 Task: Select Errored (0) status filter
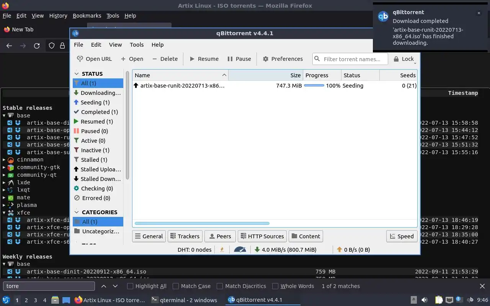(x=98, y=198)
